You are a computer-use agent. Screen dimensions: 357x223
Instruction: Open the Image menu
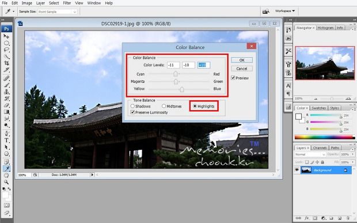(26, 3)
